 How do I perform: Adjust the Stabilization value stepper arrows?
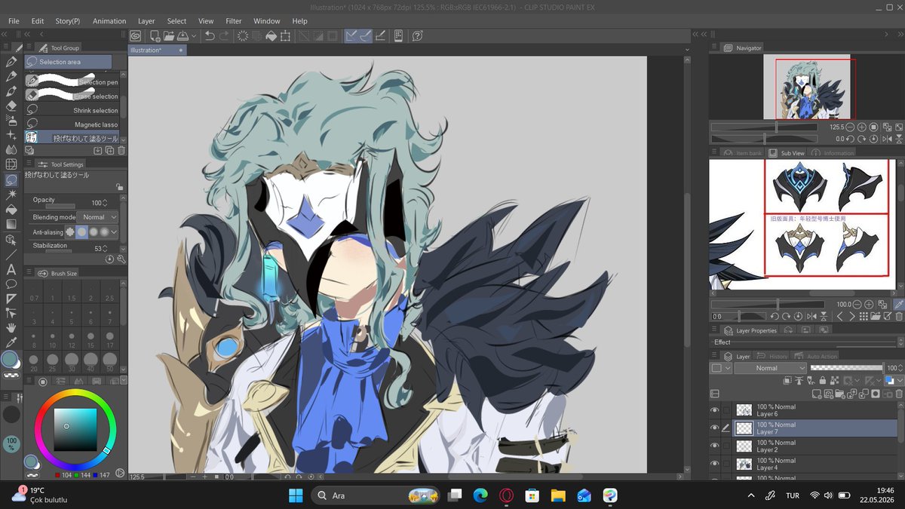coord(105,248)
